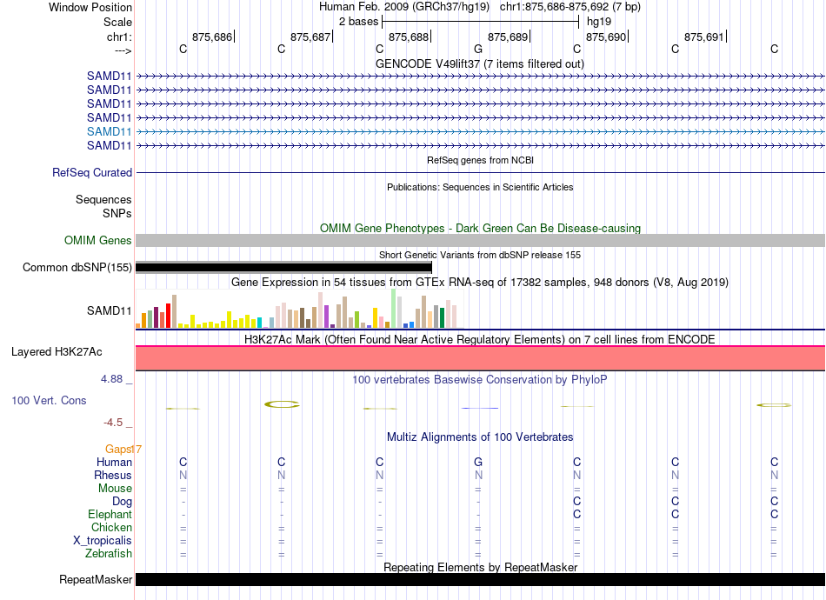Click the H3K27Ac Mark ENCODE track title
826x600 pixels.
tap(480, 340)
